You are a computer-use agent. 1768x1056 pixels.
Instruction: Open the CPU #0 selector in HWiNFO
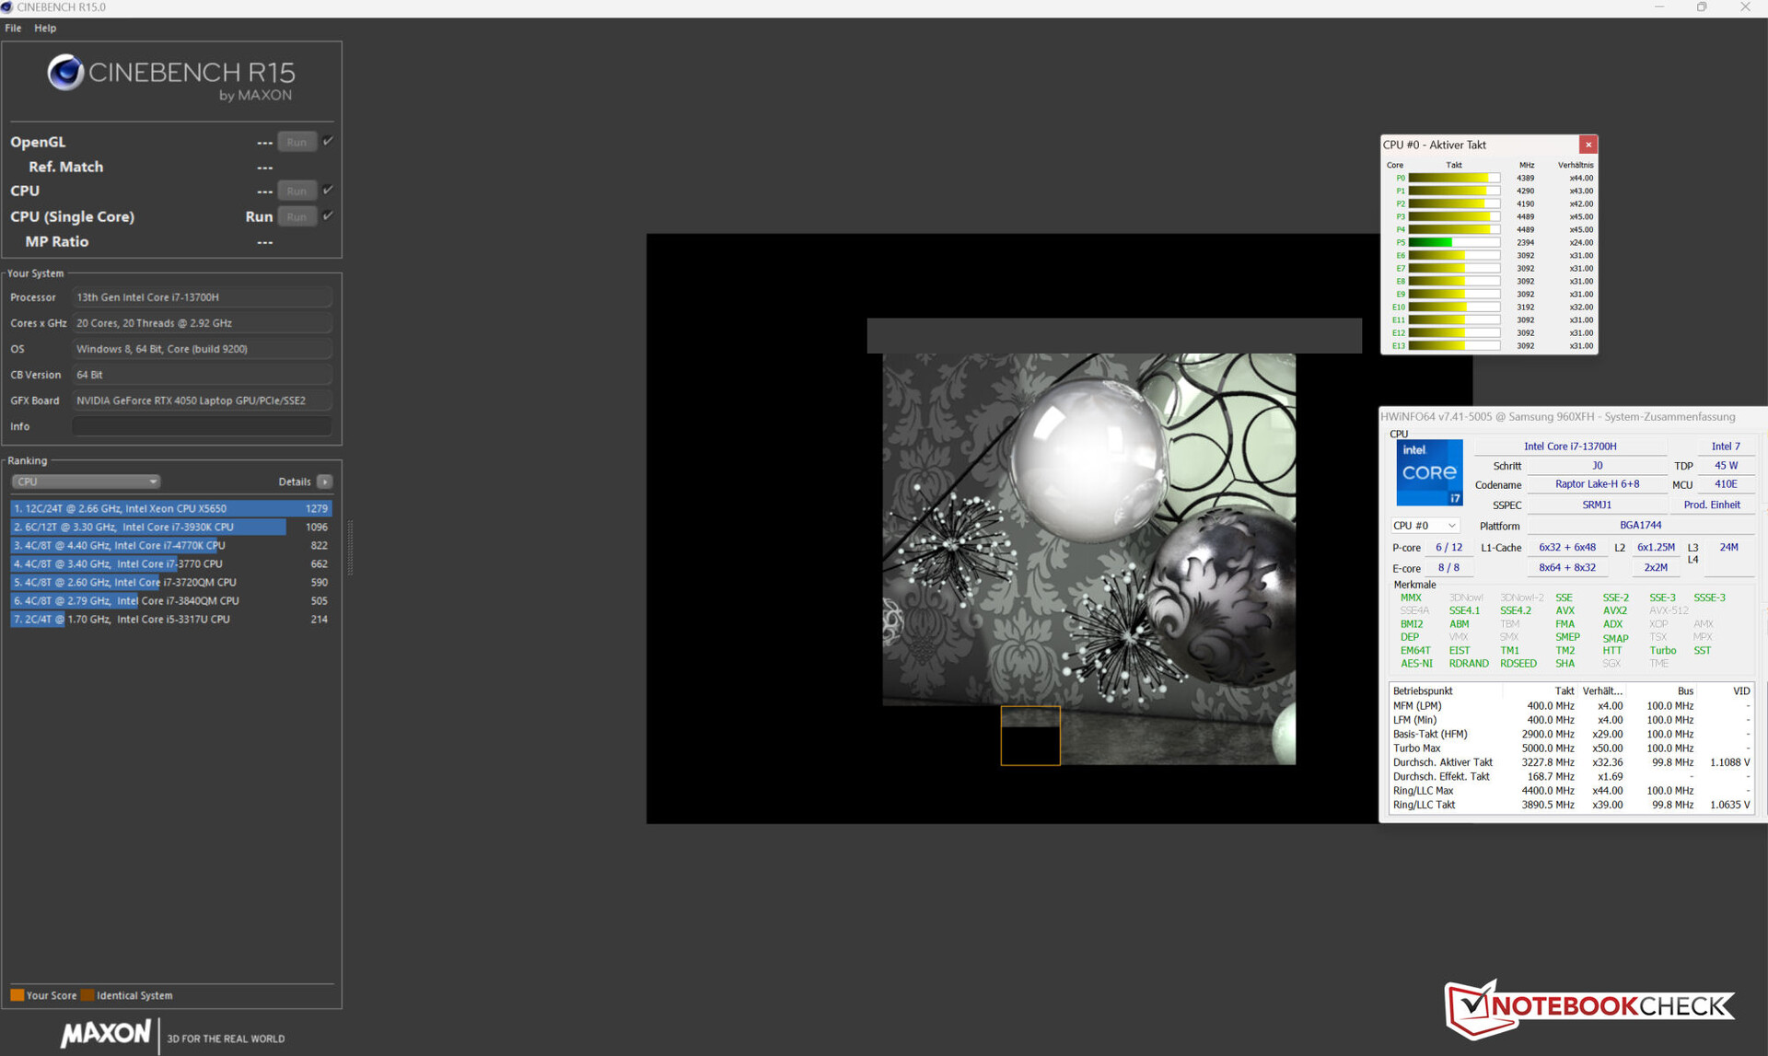[x=1424, y=526]
